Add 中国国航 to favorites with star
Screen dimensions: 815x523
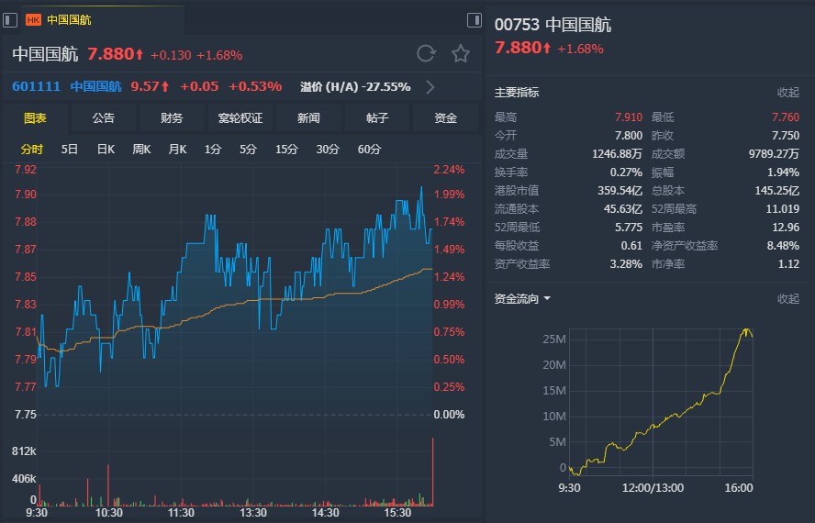461,54
